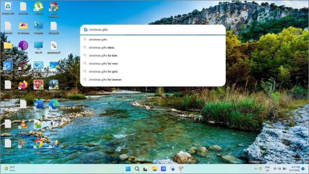Select suggestion 'christmas gifts for women'
Viewport: 309px width, 174px height.
click(153, 80)
